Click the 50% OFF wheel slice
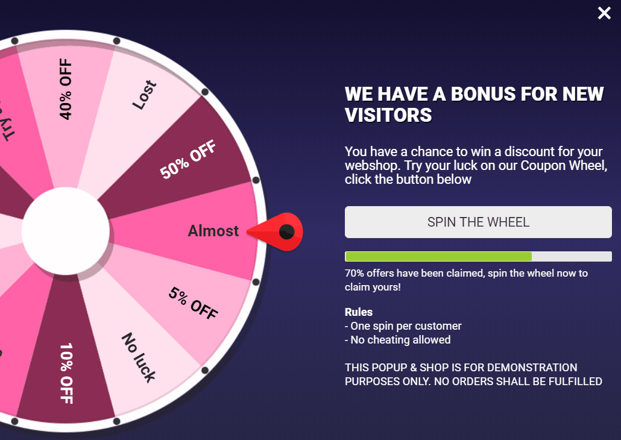This screenshot has height=440, width=621. [x=188, y=160]
